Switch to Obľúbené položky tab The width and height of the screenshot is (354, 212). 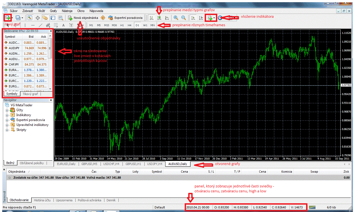[32, 163]
